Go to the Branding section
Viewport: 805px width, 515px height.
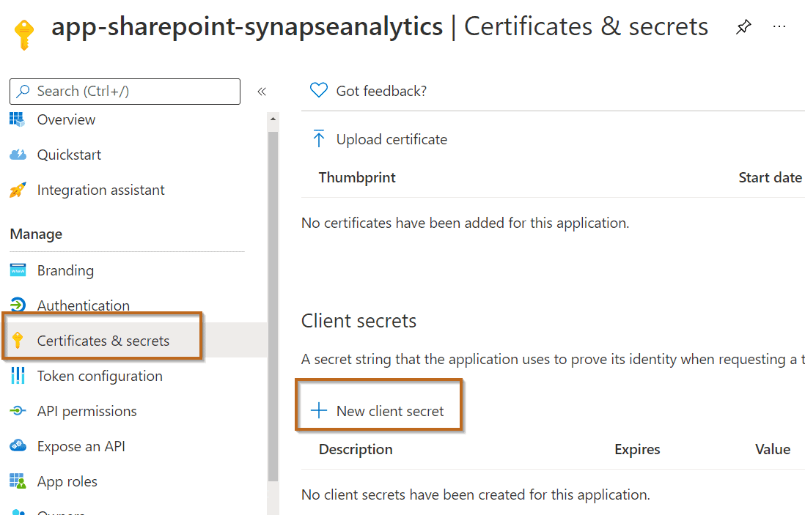(65, 270)
